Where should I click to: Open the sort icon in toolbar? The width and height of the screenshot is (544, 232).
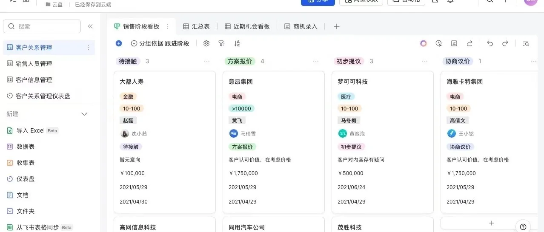237,43
